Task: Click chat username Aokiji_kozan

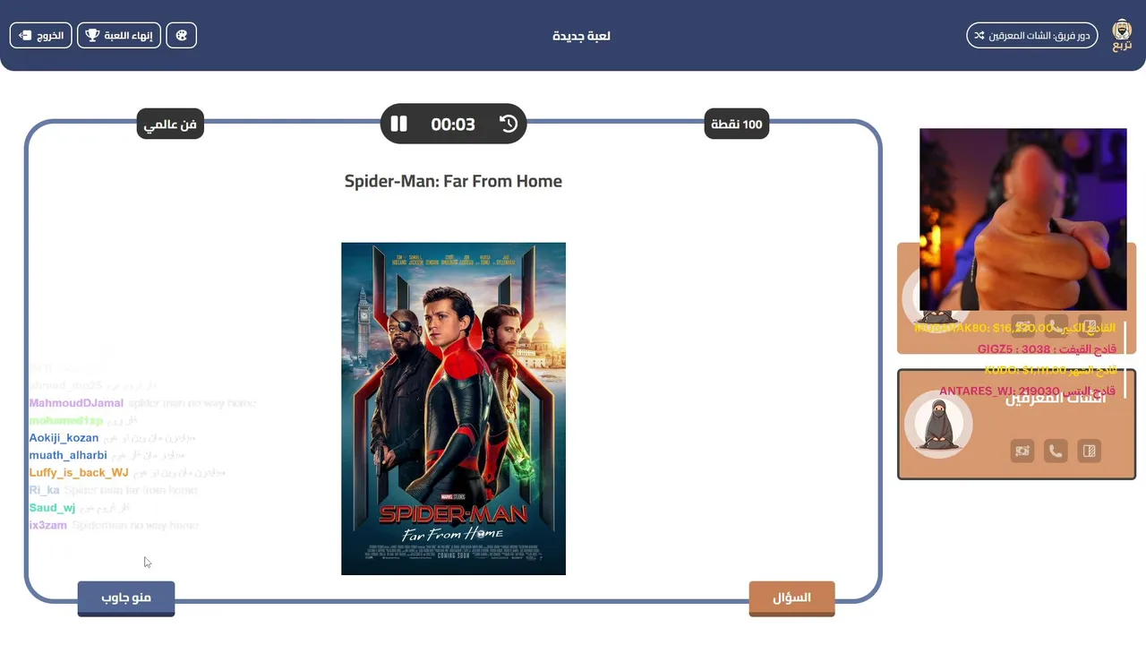Action: pyautogui.click(x=64, y=438)
